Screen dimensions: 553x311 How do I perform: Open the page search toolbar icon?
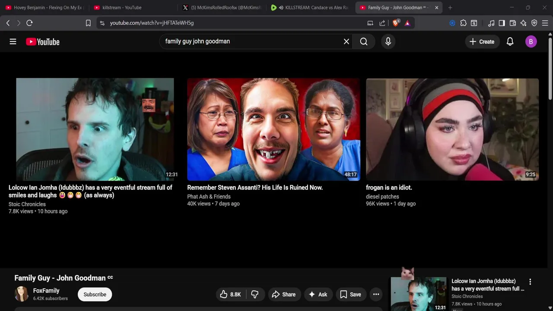coord(474,23)
